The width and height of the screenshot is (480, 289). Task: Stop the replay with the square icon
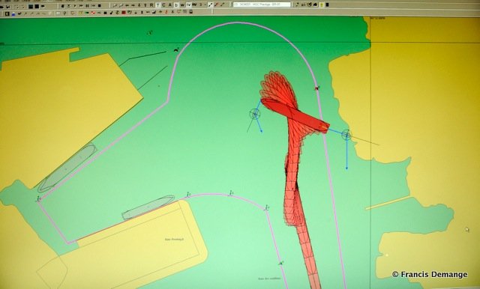tap(100, 6)
